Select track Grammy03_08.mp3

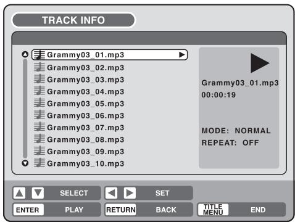[x=85, y=139]
